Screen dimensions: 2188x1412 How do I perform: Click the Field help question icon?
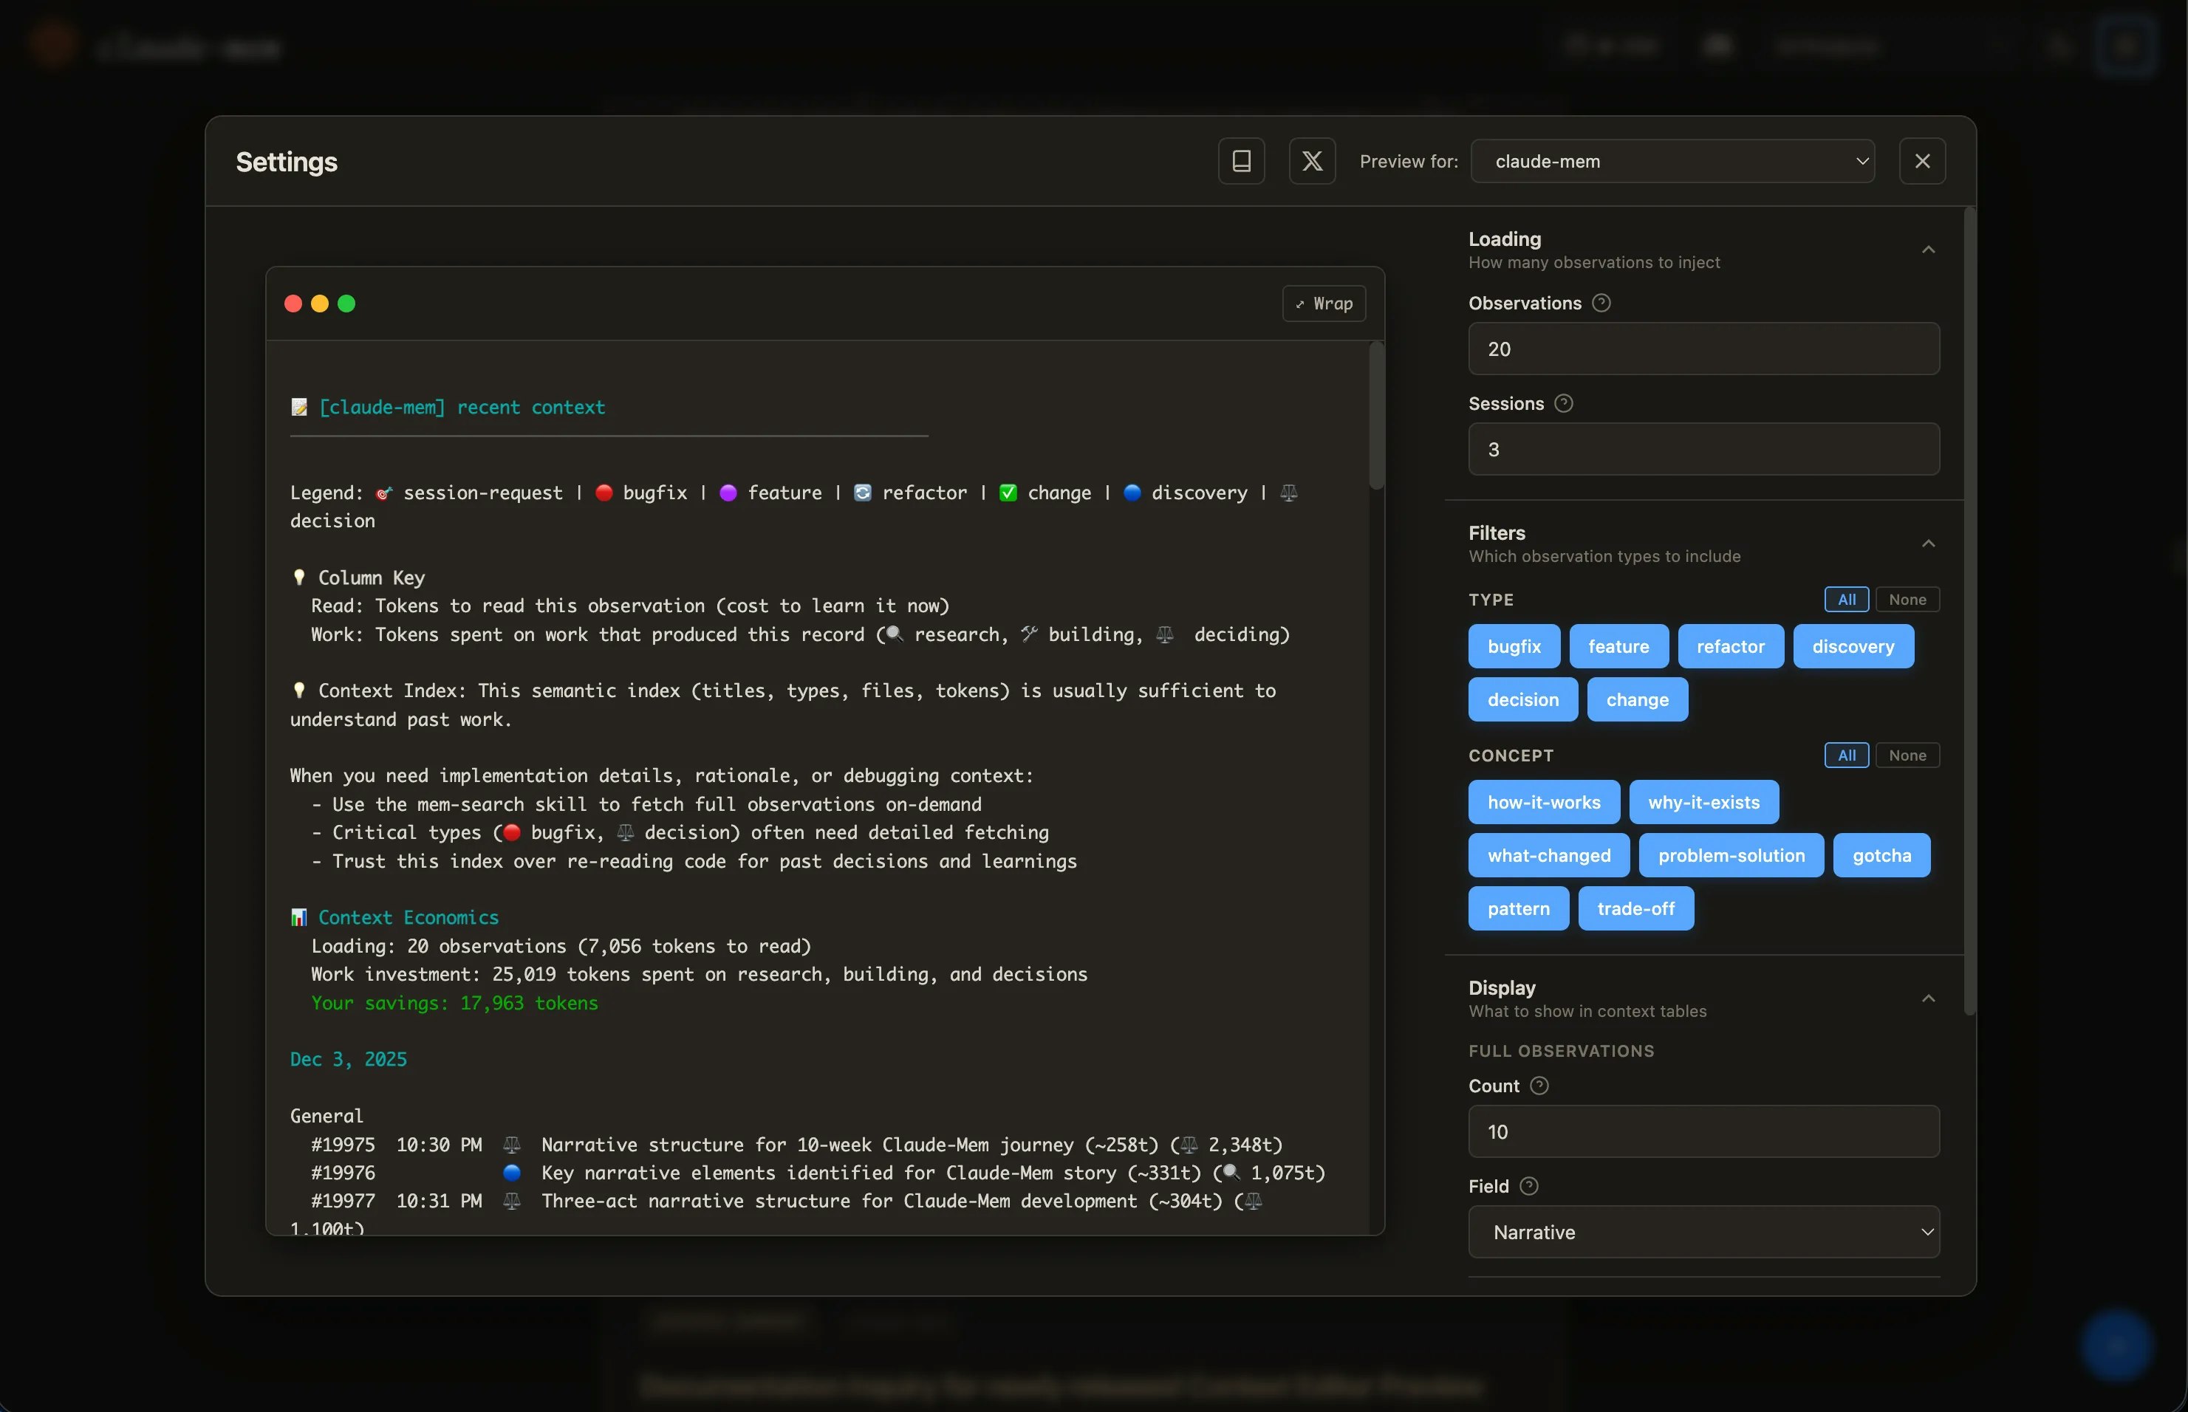point(1528,1187)
